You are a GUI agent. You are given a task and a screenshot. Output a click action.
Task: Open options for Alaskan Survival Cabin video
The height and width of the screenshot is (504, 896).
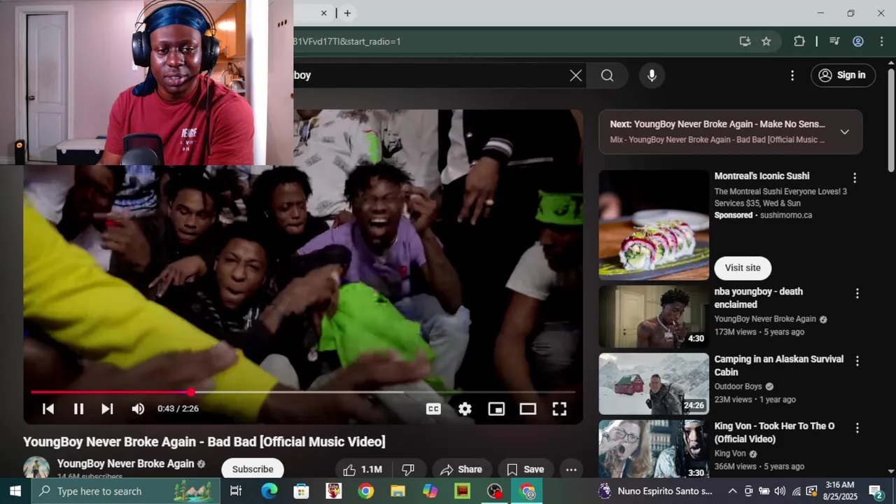click(x=857, y=360)
